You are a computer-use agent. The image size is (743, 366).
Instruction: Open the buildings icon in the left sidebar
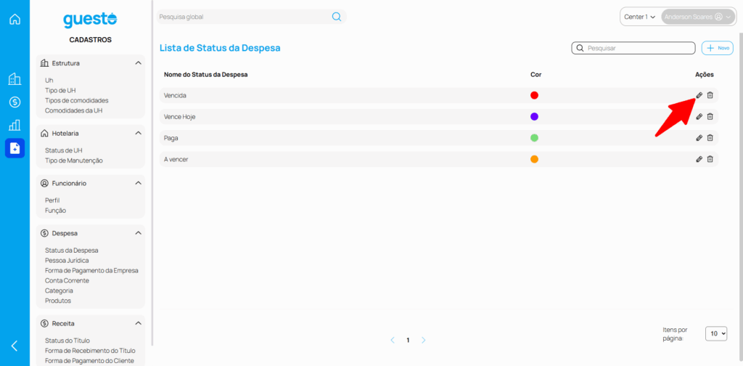click(x=15, y=79)
